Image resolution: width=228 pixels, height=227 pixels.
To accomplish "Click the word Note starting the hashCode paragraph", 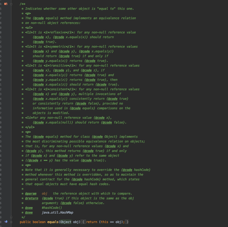I will coord(29,170).
